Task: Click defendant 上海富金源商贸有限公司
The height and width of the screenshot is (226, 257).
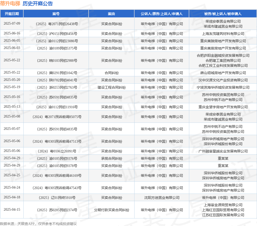Action: [x=223, y=205]
